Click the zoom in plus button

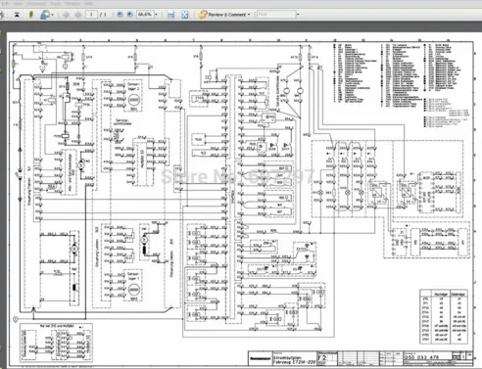[129, 15]
